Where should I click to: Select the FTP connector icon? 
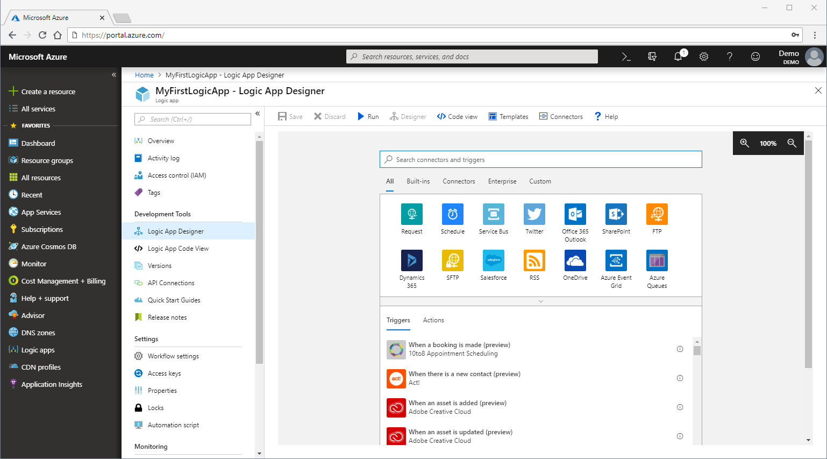[x=657, y=214]
